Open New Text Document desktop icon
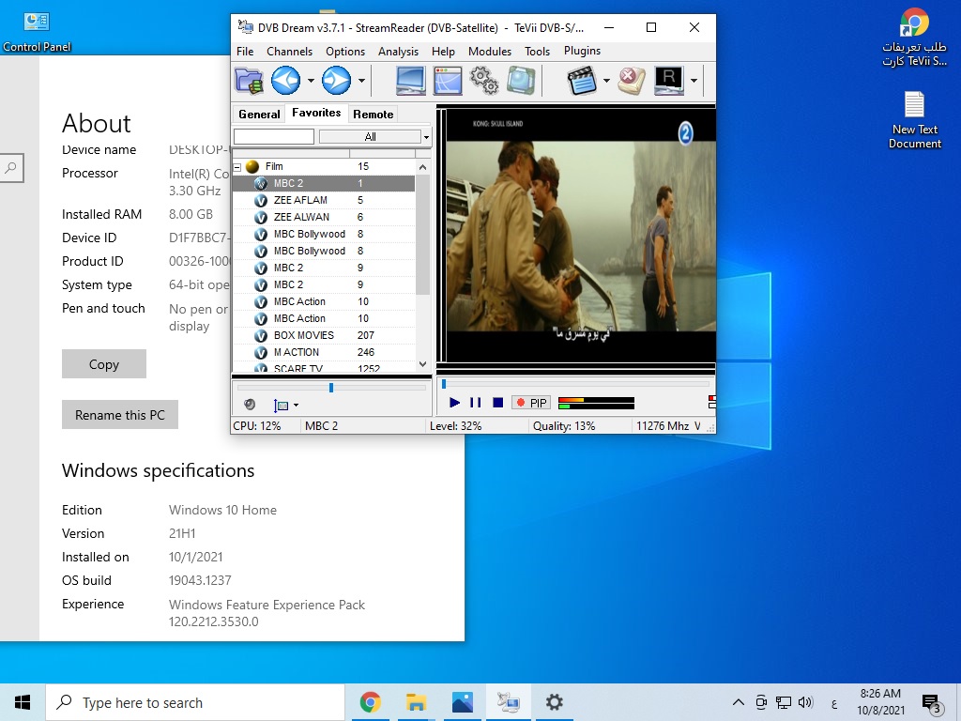 click(x=914, y=120)
